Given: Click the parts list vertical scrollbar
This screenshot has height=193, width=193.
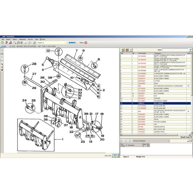Looking at the screenshot, I should point(192,75).
